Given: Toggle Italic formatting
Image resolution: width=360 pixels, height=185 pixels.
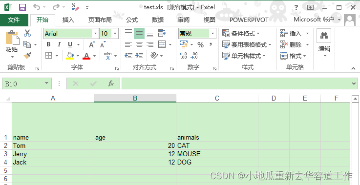Looking at the screenshot, I should click(59, 44).
